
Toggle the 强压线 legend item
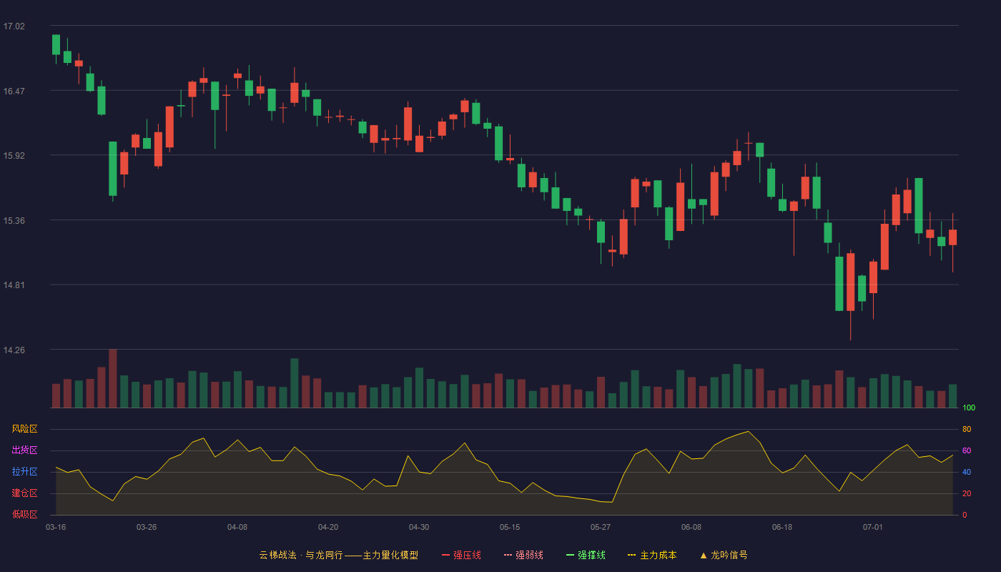461,555
